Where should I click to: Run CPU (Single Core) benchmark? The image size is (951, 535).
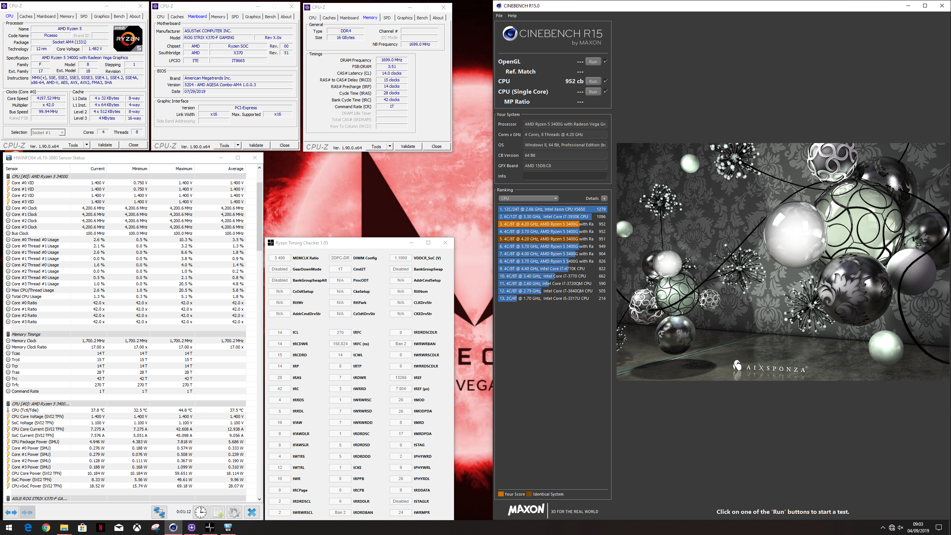[x=593, y=92]
